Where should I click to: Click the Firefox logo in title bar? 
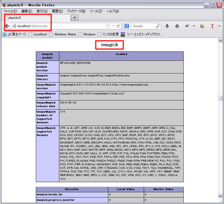tap(4, 5)
